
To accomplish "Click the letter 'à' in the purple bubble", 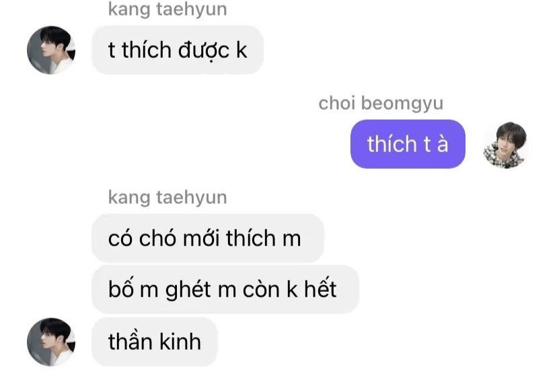I will tap(443, 143).
